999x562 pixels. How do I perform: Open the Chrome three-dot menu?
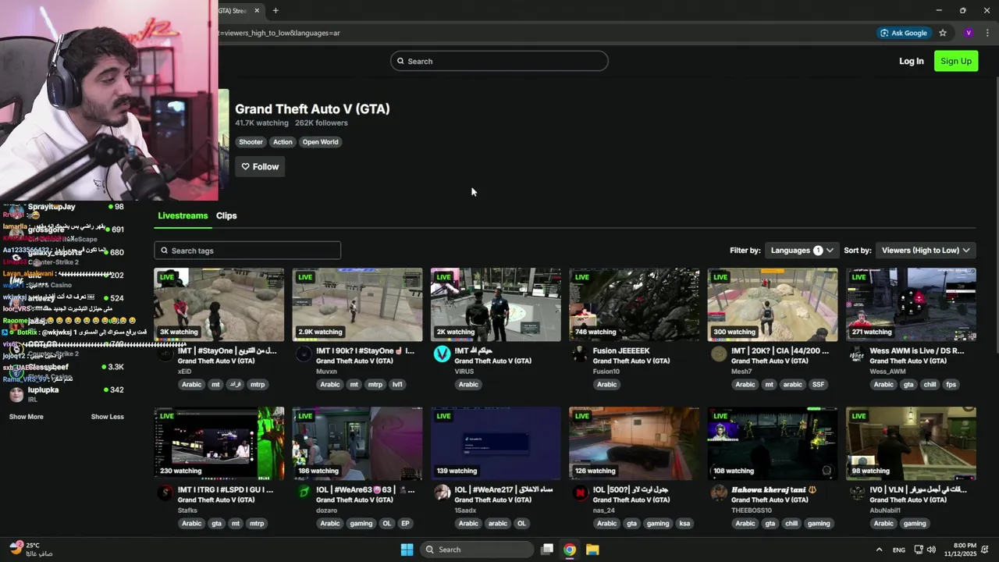point(988,33)
